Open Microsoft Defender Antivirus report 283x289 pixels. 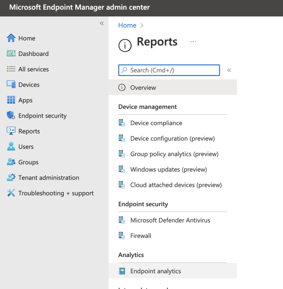pyautogui.click(x=170, y=220)
